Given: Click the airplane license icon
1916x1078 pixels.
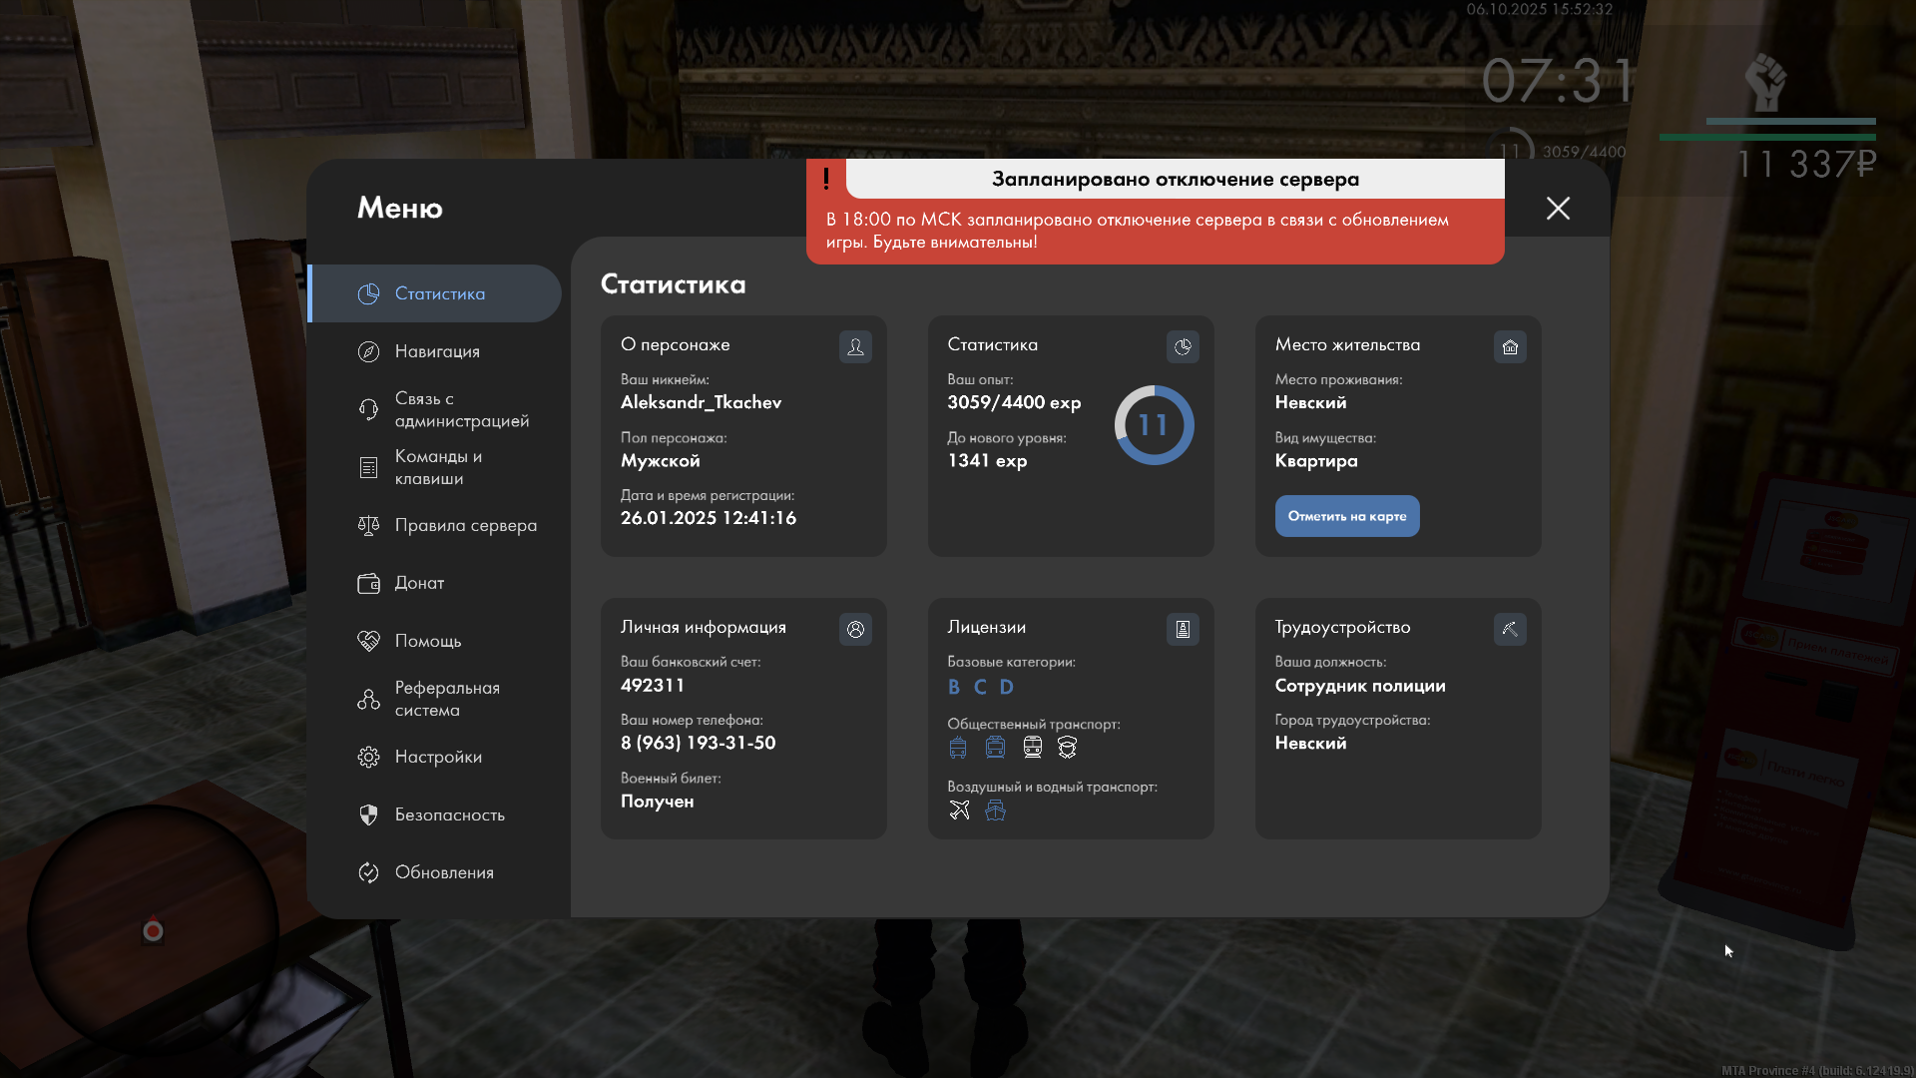Looking at the screenshot, I should (959, 809).
